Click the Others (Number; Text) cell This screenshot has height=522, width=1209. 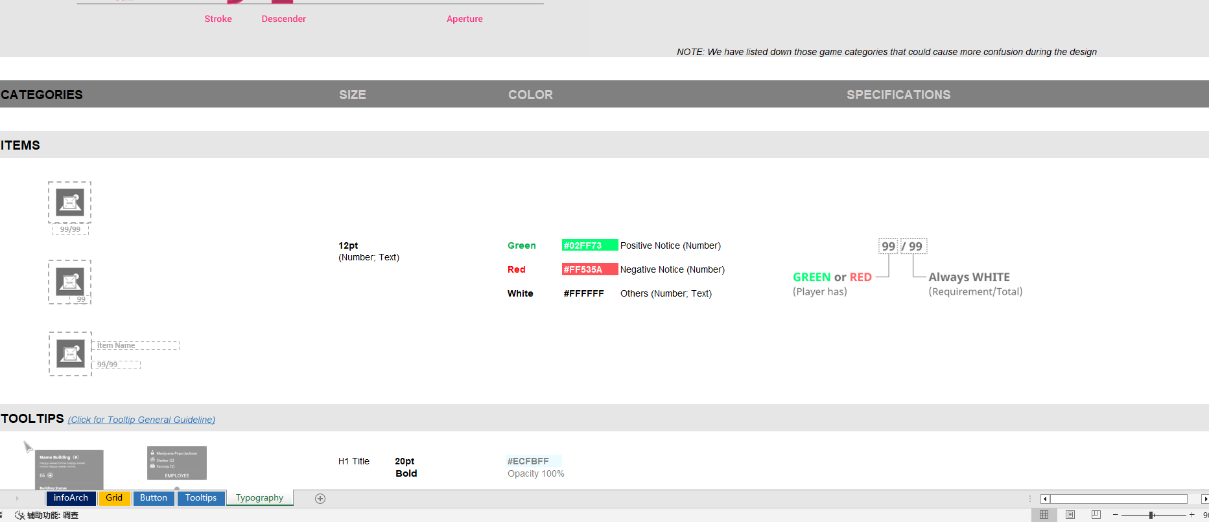[x=666, y=293]
